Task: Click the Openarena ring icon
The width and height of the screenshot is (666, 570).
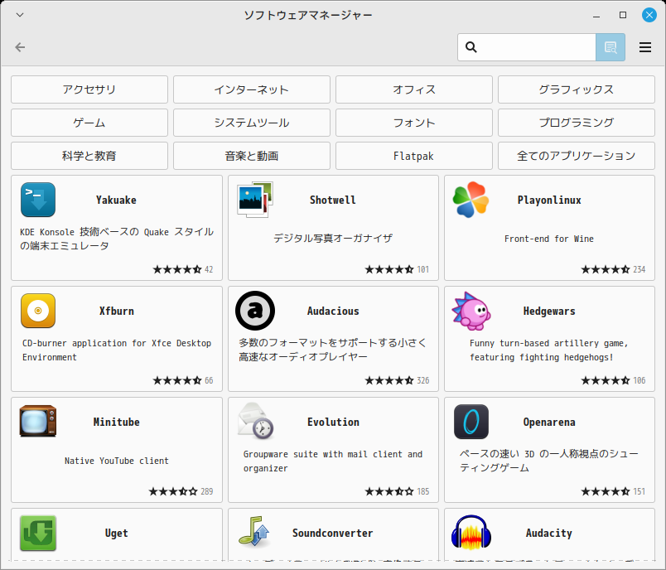Action: pos(471,422)
